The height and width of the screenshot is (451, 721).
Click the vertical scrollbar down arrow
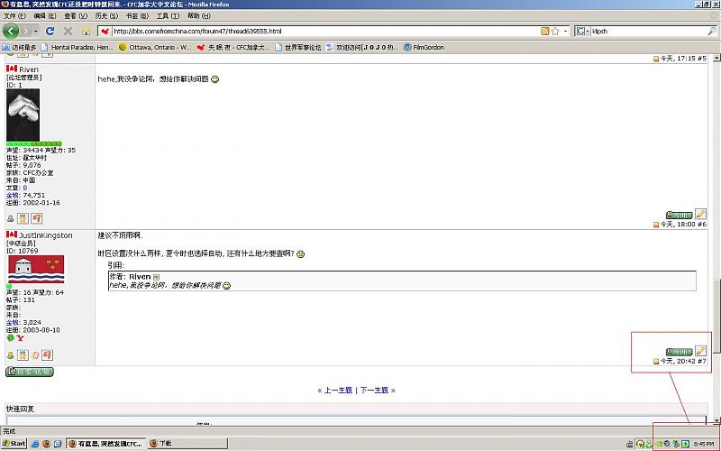pyautogui.click(x=716, y=420)
